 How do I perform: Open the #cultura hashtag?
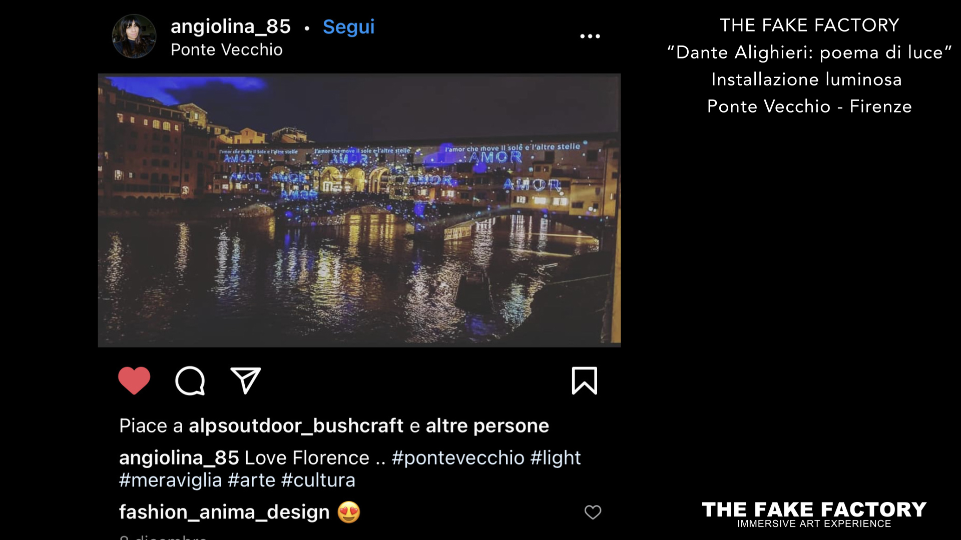tap(318, 480)
